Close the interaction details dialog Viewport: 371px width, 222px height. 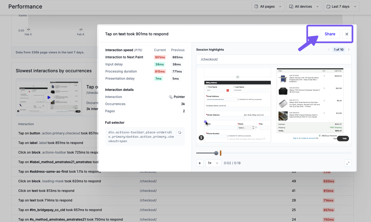(347, 34)
